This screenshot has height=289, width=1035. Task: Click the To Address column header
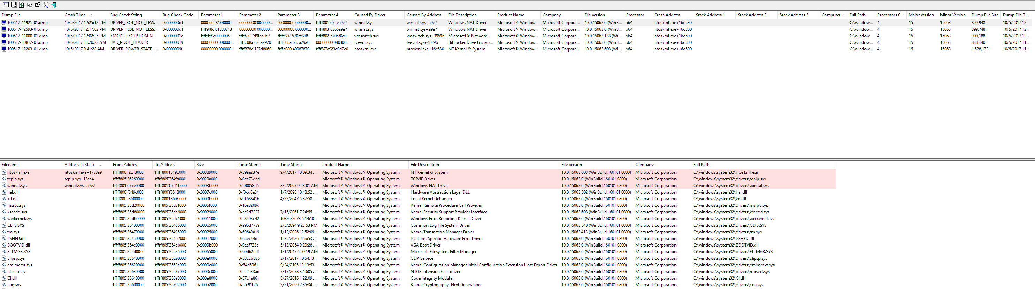click(x=174, y=165)
